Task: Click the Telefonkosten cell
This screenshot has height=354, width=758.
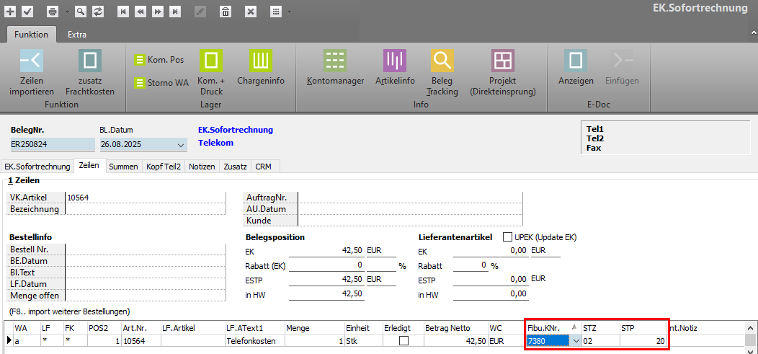Action: [x=255, y=341]
